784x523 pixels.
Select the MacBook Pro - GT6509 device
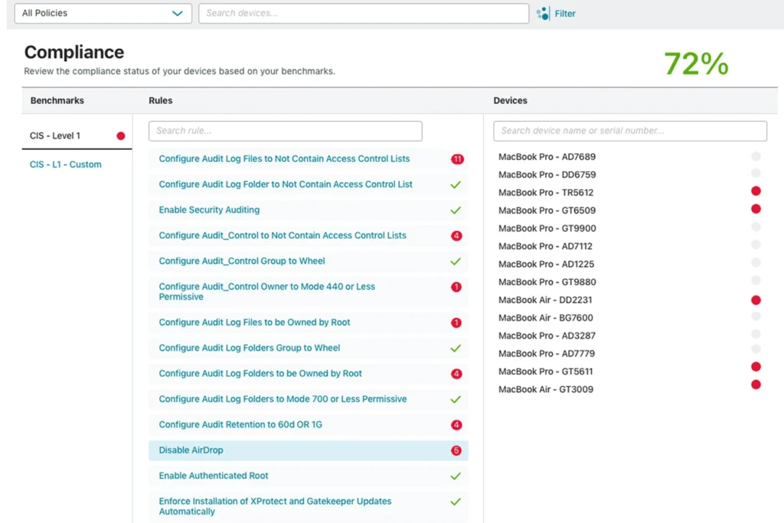[x=547, y=210]
